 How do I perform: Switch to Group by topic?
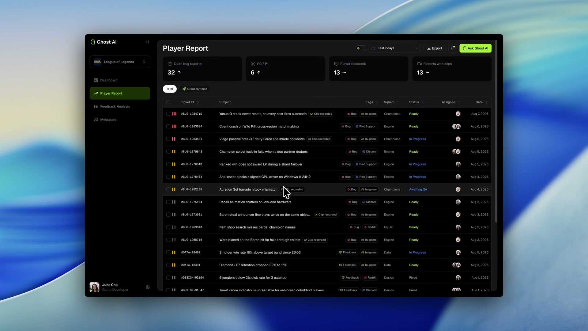(195, 89)
